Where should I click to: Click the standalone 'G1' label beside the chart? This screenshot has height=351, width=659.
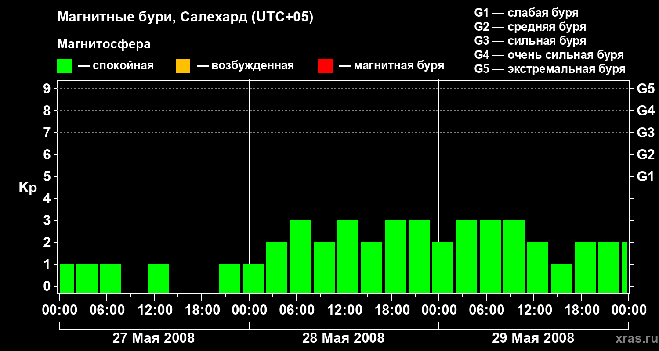coord(646,176)
